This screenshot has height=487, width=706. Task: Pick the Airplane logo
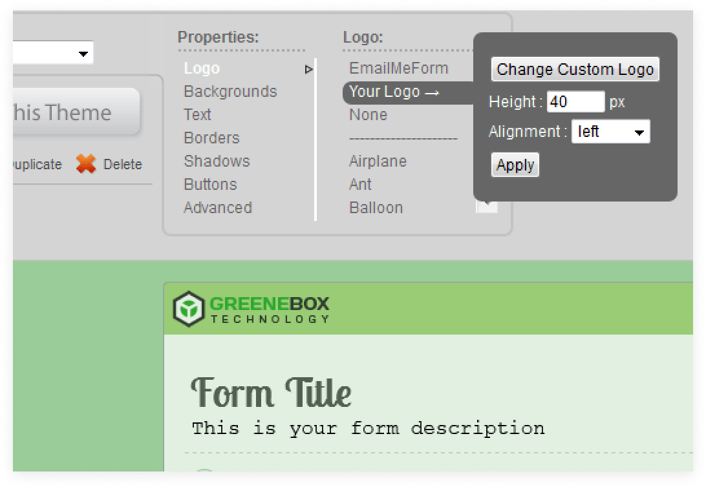(378, 161)
